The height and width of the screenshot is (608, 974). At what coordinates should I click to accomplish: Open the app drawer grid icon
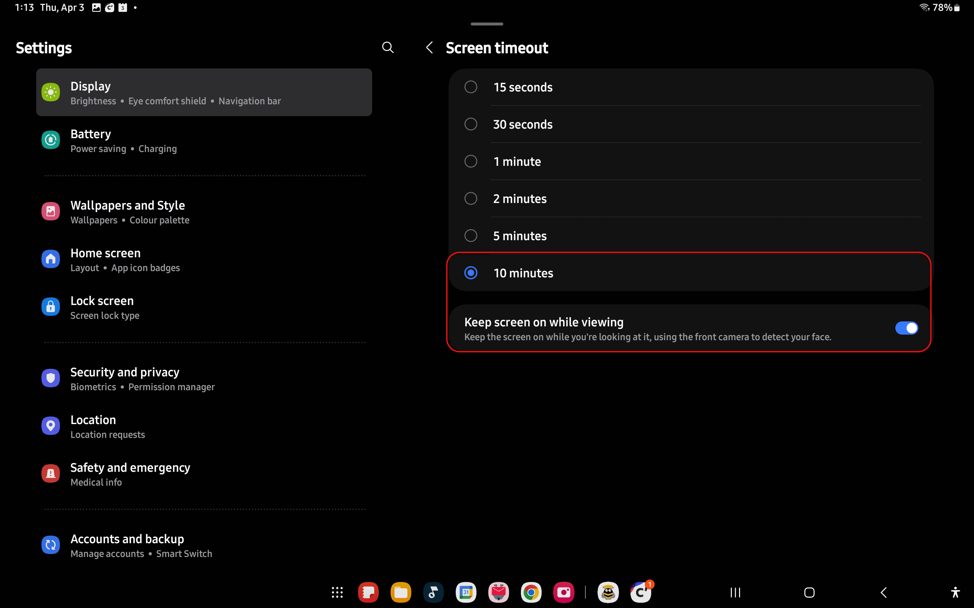point(337,592)
